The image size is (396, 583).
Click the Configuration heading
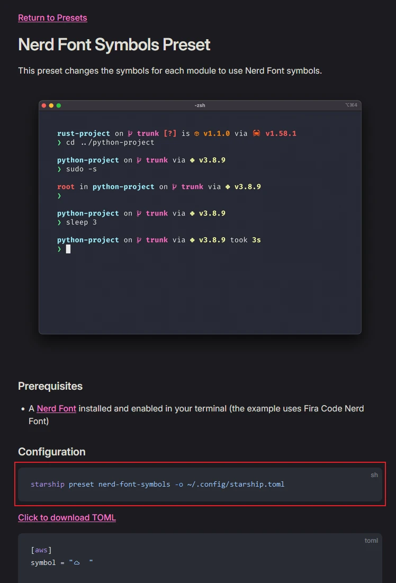tap(51, 452)
